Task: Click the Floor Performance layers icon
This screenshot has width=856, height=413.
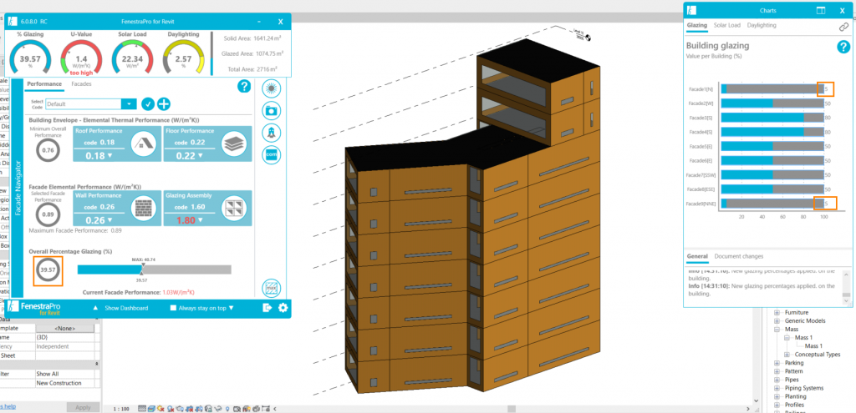Action: click(x=234, y=144)
